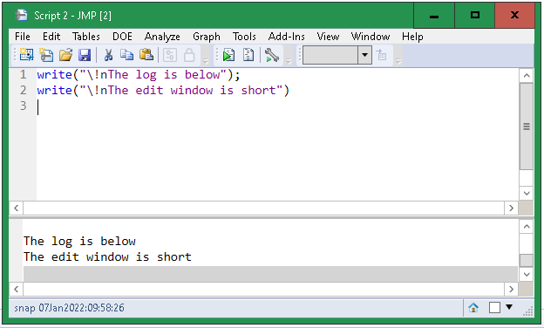Open the Window menu
The width and height of the screenshot is (544, 328).
pos(371,37)
